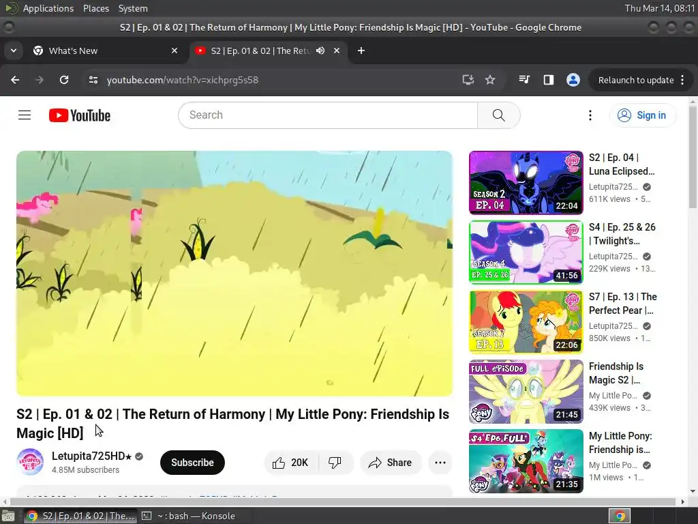Open Season 4 Ep. 25 & 26 thumbnail

click(526, 252)
